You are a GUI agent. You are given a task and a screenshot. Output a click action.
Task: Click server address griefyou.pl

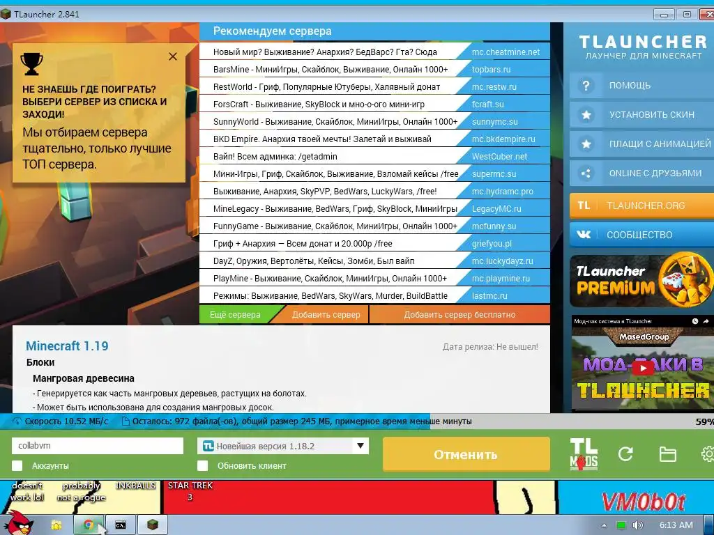pos(492,244)
